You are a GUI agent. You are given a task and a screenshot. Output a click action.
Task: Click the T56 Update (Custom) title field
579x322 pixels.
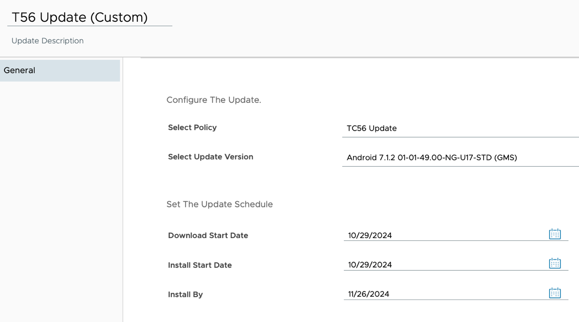click(90, 17)
